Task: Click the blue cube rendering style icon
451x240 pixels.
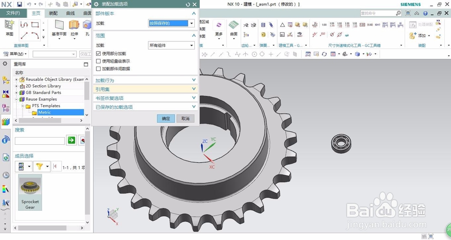Action: pyautogui.click(x=357, y=54)
